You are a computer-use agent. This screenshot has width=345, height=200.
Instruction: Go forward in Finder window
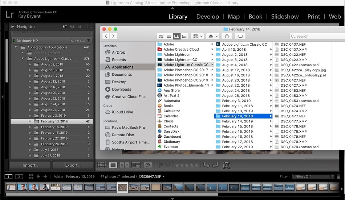coord(113,36)
